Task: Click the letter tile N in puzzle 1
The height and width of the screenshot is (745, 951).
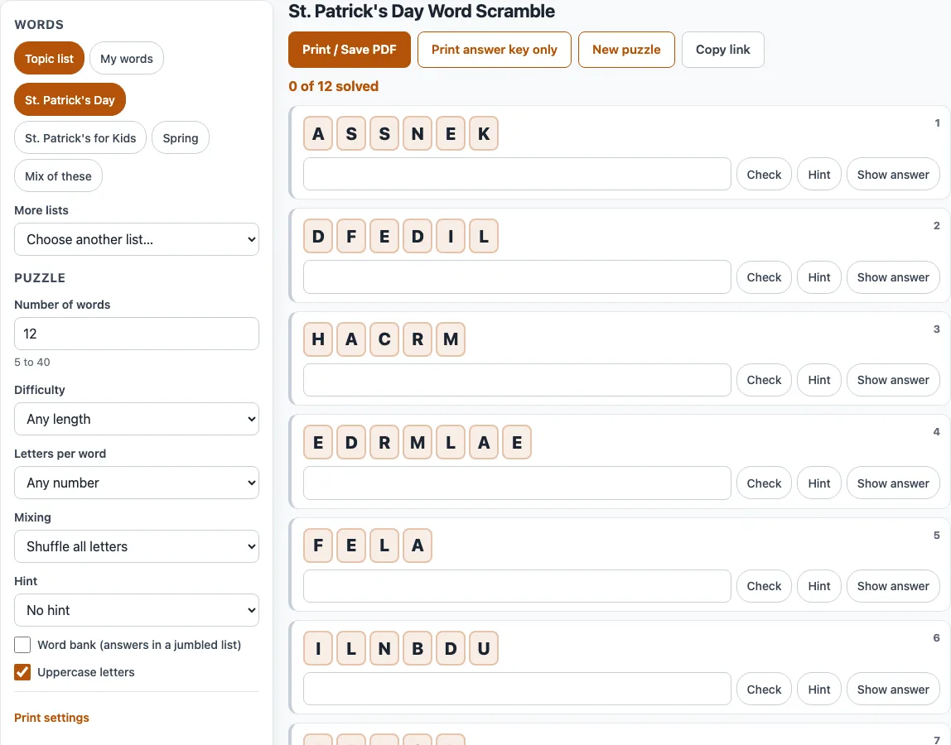Action: click(x=418, y=133)
